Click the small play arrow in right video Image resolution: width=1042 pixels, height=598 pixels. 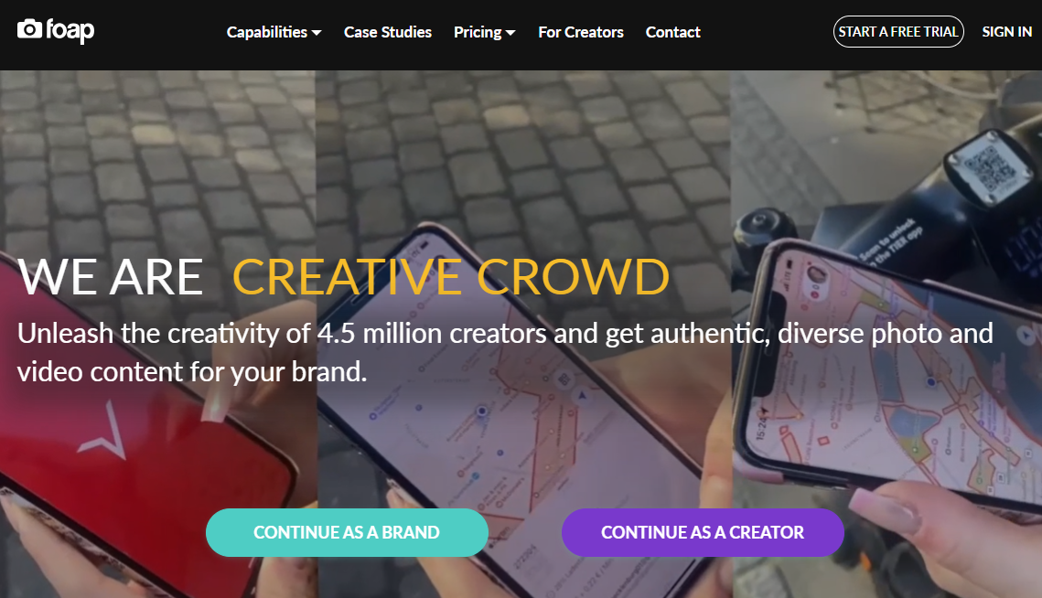point(1027,335)
